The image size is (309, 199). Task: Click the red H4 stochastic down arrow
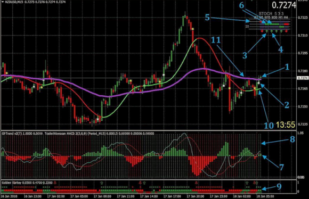286,31
